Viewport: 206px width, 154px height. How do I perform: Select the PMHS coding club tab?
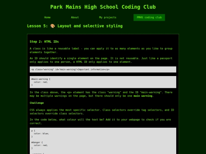point(149,17)
